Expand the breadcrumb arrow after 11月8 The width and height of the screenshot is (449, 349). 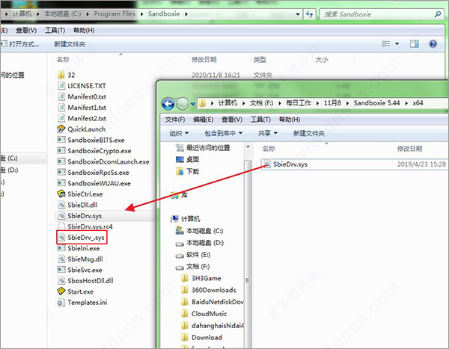tap(347, 103)
